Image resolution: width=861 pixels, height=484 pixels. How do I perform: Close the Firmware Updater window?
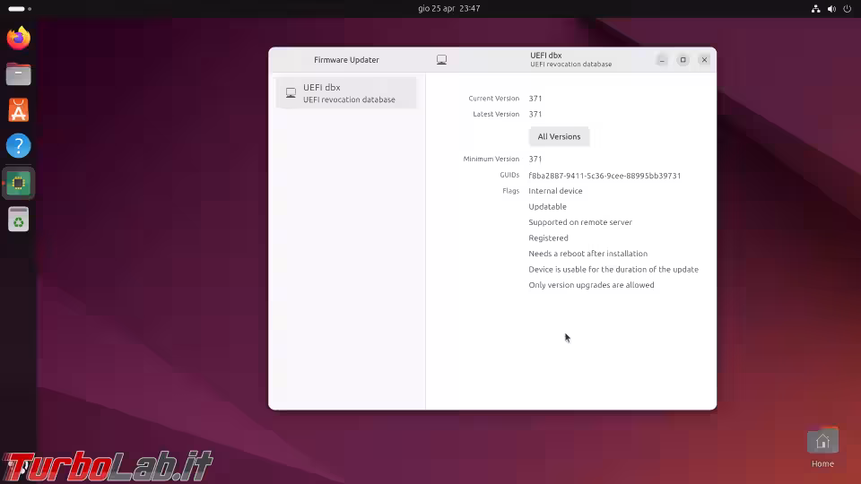pos(705,60)
